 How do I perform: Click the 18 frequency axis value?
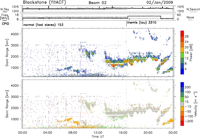pyautogui.click(x=16, y=15)
